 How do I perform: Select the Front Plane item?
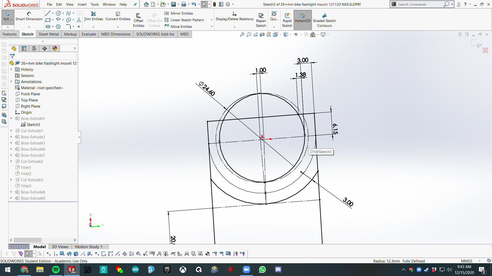click(30, 94)
